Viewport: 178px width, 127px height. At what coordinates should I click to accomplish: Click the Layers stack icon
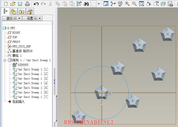[163, 4]
